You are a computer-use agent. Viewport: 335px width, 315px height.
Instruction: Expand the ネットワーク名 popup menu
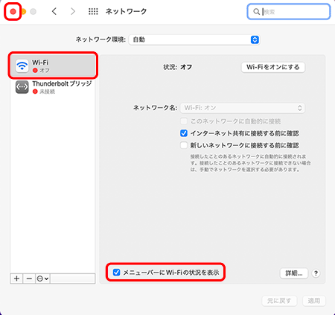243,108
